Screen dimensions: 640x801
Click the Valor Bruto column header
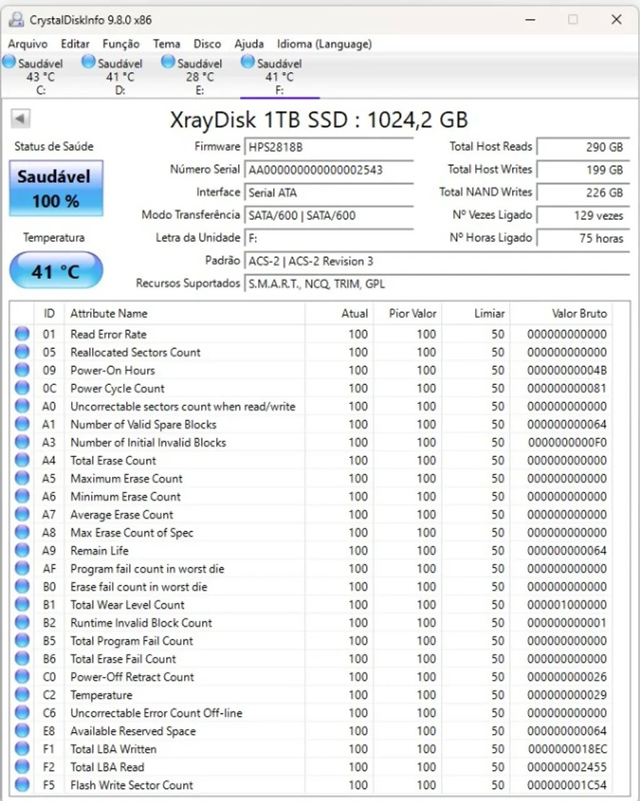coord(560,314)
